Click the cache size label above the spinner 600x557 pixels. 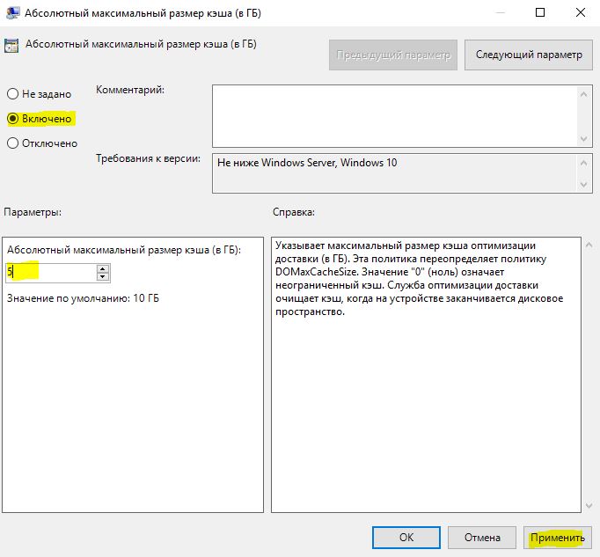(124, 250)
